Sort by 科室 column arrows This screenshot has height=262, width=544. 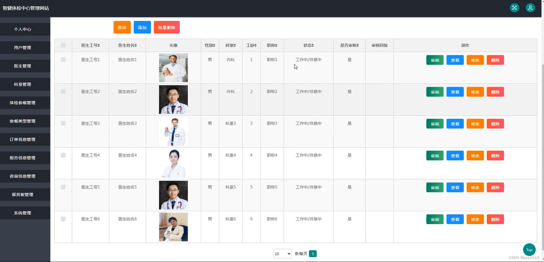pos(235,45)
